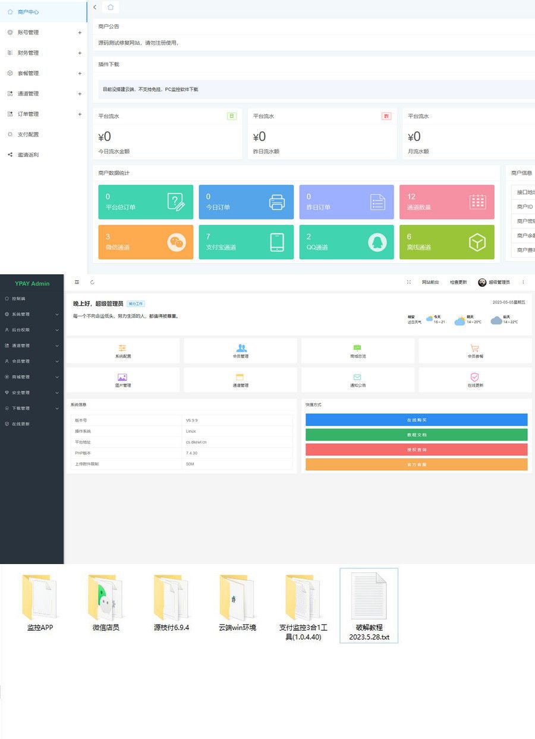This screenshot has width=535, height=739.
Task: Click the blue 在线购买 button
Action: click(416, 420)
